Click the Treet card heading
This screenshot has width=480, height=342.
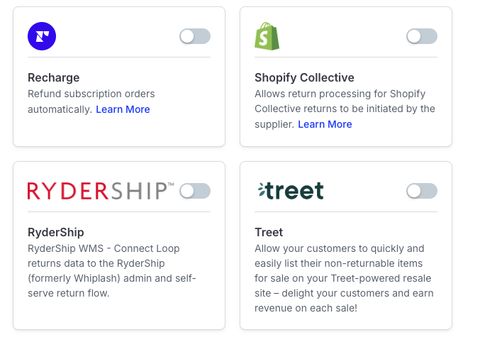(269, 232)
